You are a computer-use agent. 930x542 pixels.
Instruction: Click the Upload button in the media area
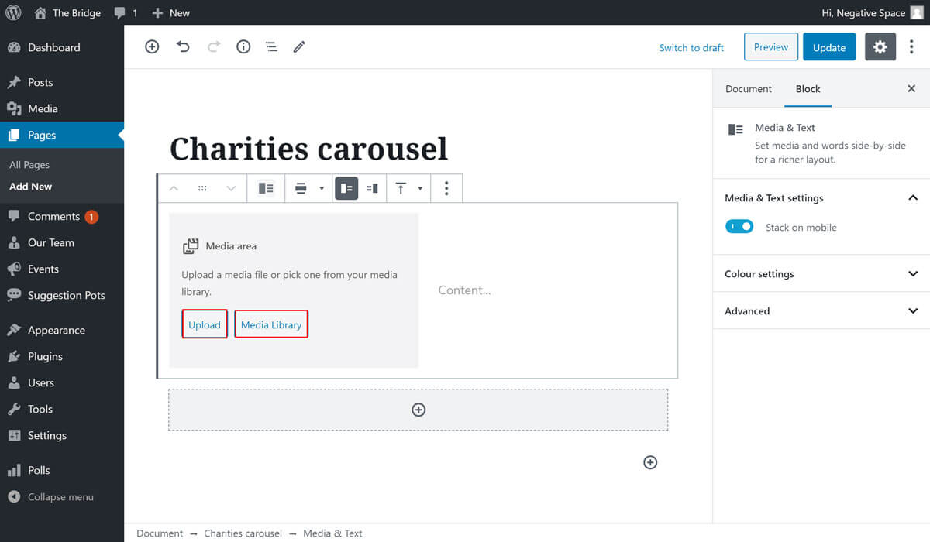[x=205, y=324]
